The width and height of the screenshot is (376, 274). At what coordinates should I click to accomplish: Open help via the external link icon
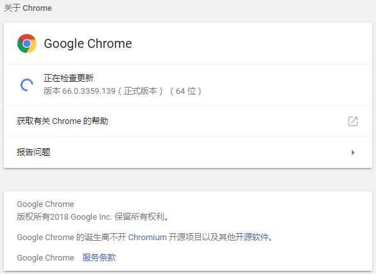click(x=353, y=121)
